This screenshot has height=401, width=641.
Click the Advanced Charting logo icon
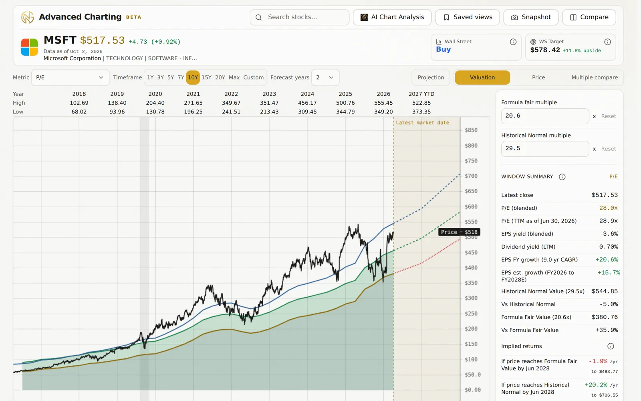pyautogui.click(x=28, y=17)
